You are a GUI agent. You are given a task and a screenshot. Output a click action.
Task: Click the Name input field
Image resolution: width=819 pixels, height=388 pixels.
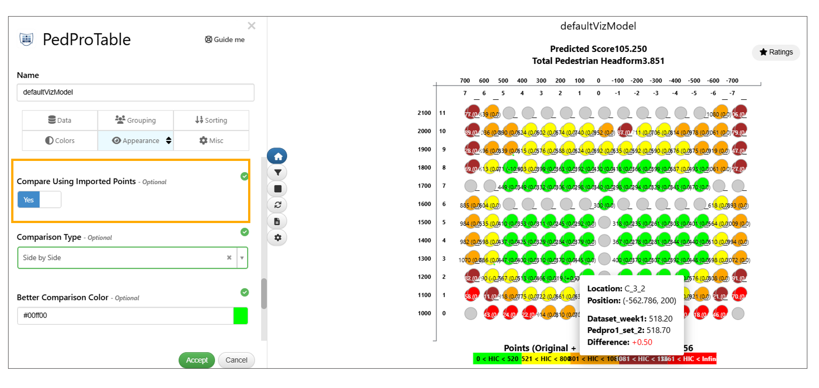[x=135, y=93]
